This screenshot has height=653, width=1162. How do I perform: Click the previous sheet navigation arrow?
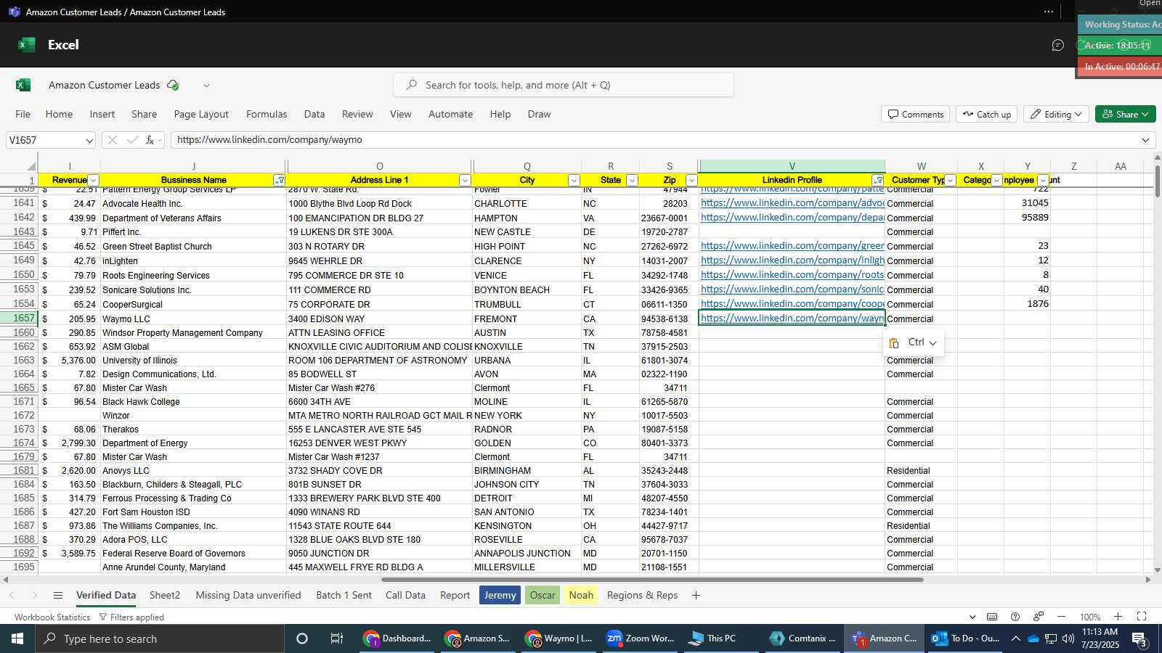pos(12,596)
